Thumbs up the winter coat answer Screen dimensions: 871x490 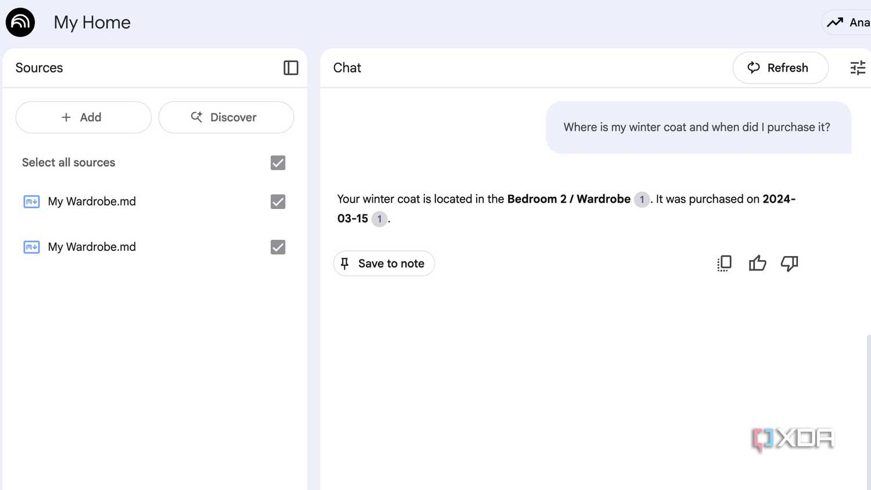coord(757,263)
